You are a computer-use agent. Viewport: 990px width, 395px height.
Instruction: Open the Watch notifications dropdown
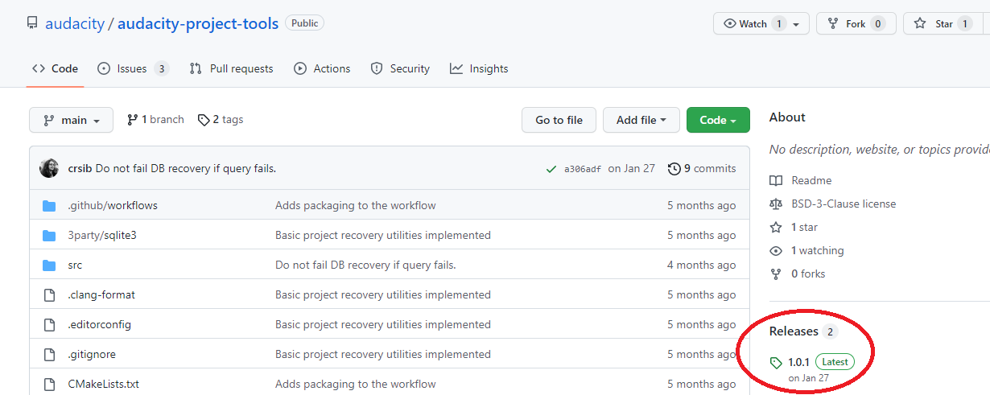click(761, 23)
